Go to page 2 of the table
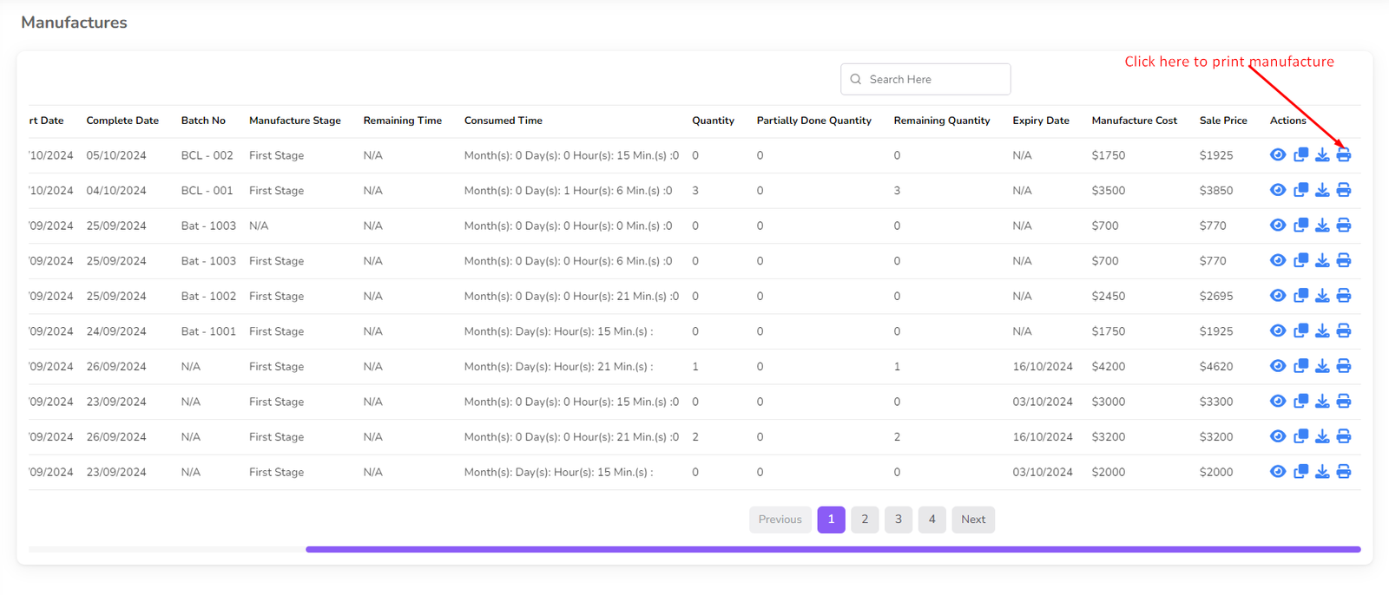 (x=864, y=520)
